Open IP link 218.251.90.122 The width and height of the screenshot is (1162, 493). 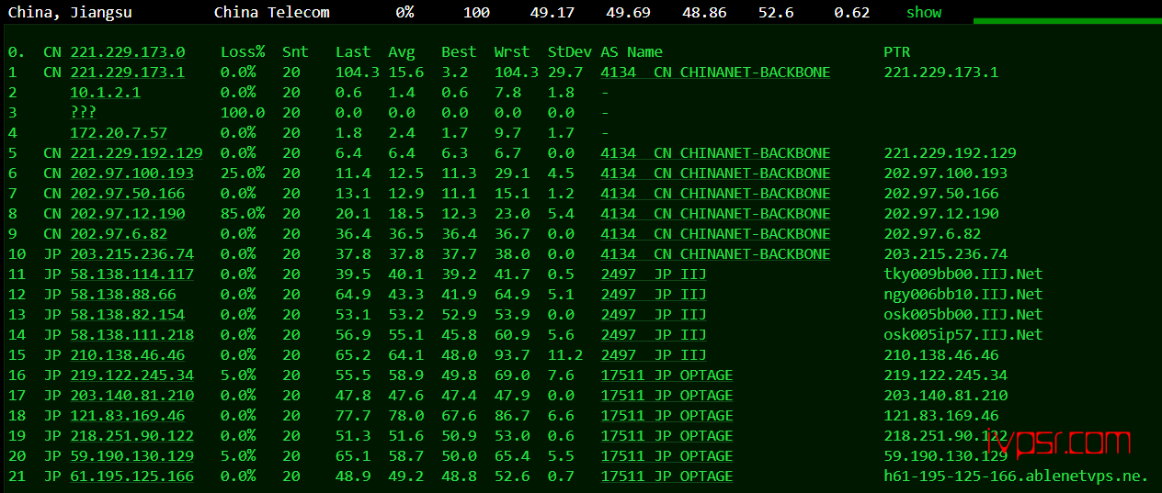tap(132, 435)
